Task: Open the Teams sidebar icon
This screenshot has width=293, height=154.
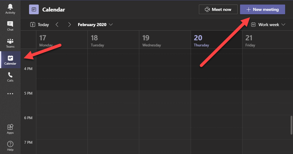Action: pos(10,43)
